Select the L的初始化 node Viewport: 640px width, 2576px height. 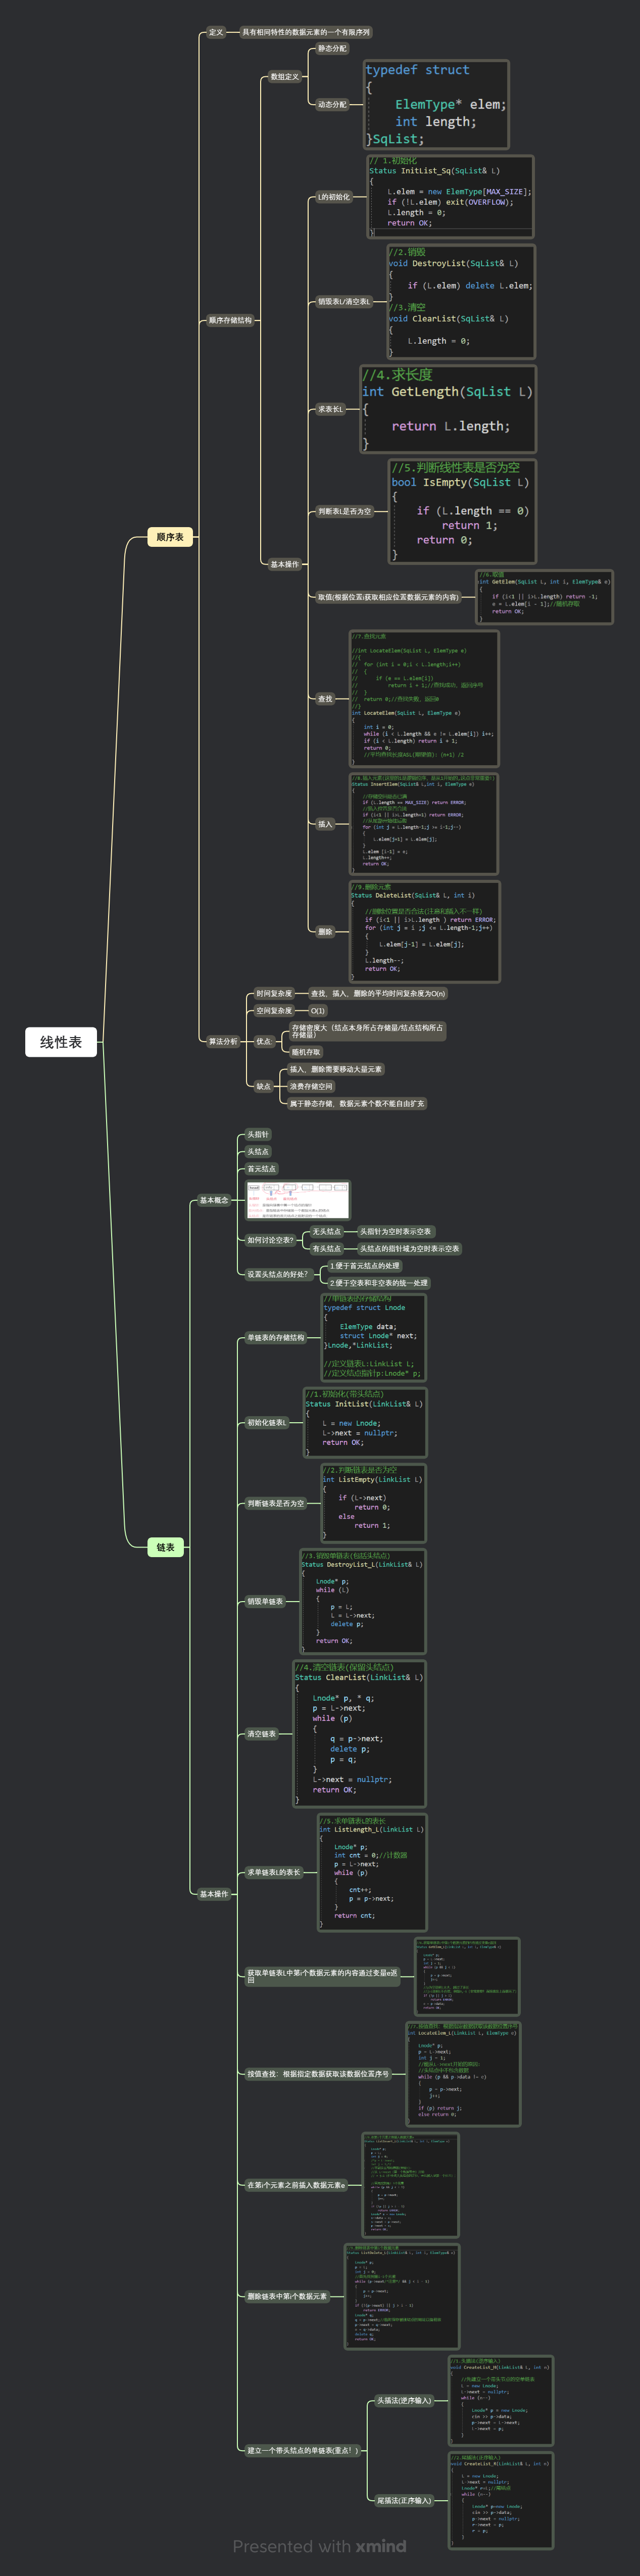pos(334,197)
